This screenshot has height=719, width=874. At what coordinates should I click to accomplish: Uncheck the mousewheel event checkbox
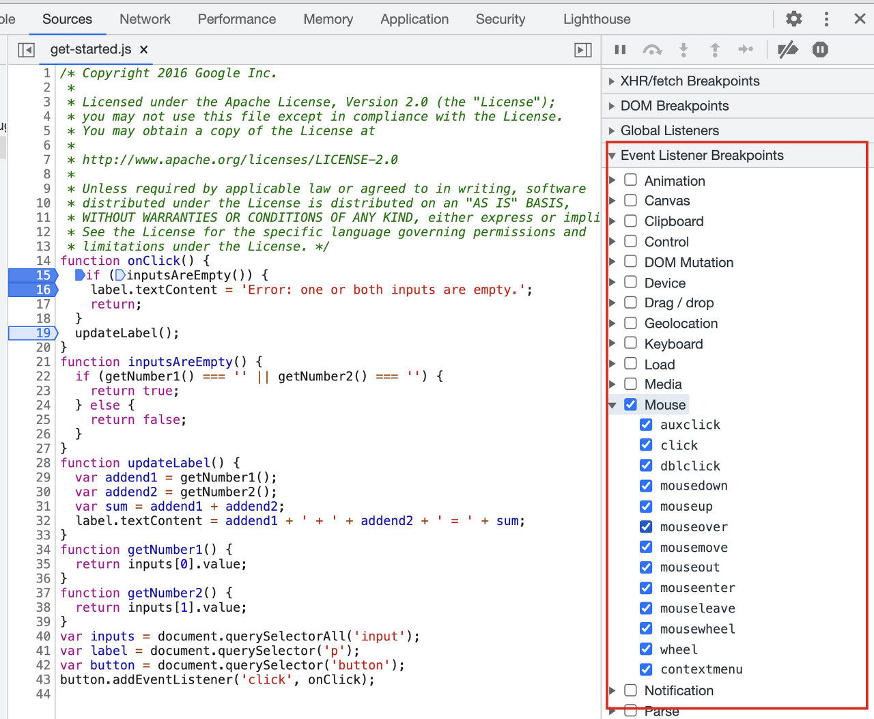coord(646,628)
